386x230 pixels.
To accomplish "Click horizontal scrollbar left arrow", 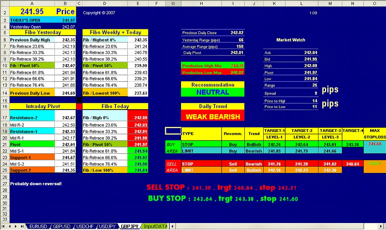I will (173, 227).
